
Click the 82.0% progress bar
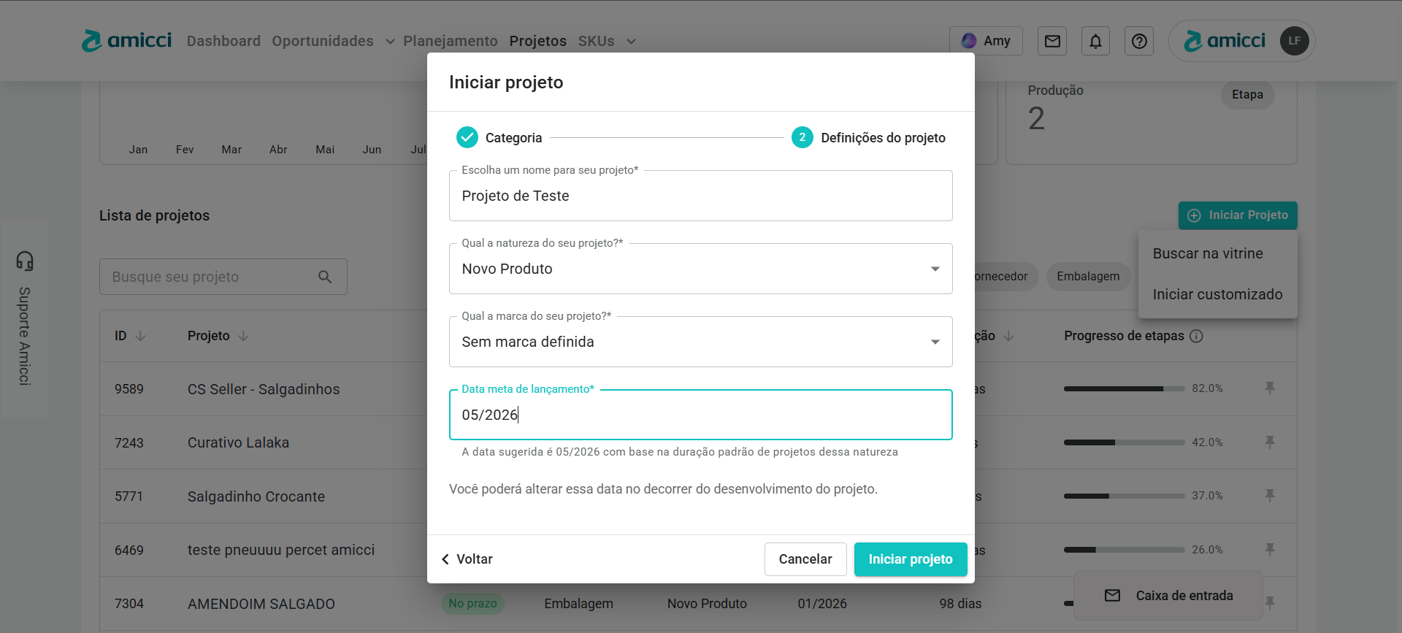(1124, 389)
